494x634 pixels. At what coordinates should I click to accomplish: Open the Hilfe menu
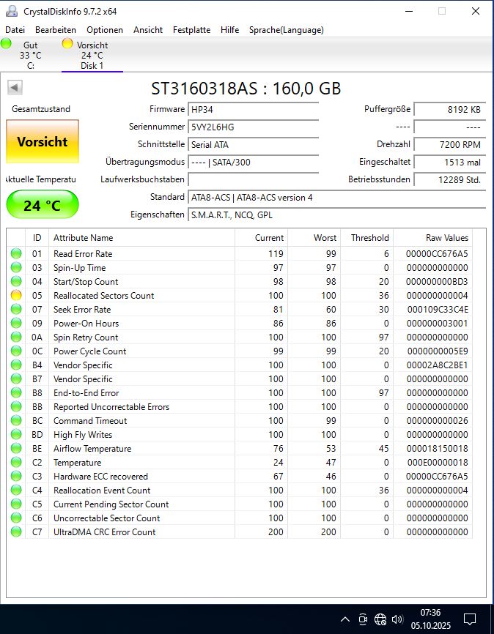[x=229, y=30]
